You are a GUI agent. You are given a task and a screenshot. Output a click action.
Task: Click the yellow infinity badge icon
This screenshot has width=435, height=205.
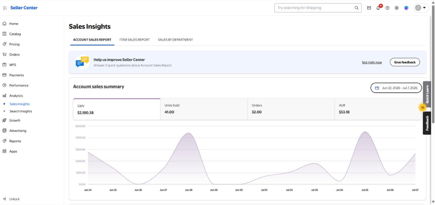point(423,107)
